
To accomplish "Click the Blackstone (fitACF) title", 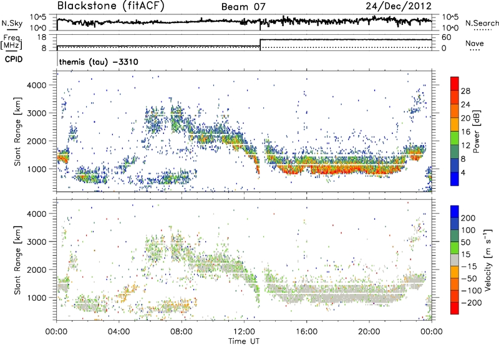I will [x=110, y=6].
